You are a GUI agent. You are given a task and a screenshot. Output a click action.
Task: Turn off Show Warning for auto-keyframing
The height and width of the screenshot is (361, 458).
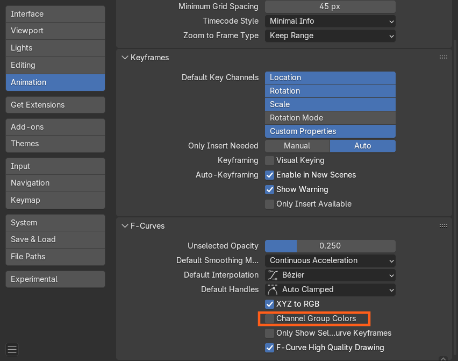(270, 189)
